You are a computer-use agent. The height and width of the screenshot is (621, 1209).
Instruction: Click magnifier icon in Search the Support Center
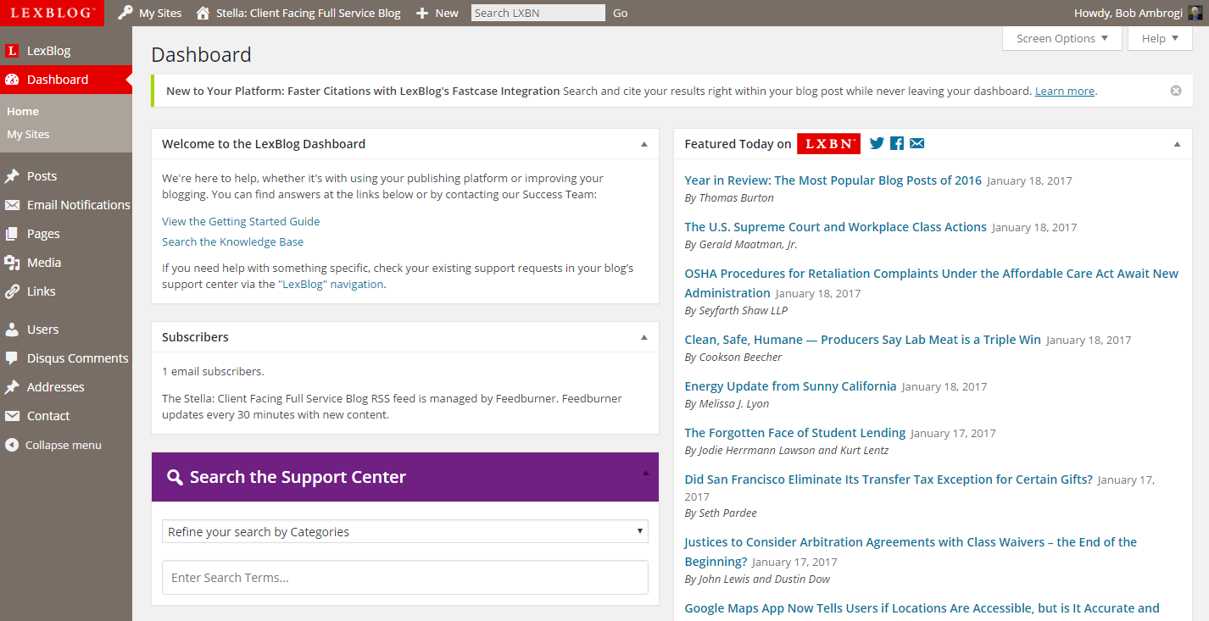[175, 477]
